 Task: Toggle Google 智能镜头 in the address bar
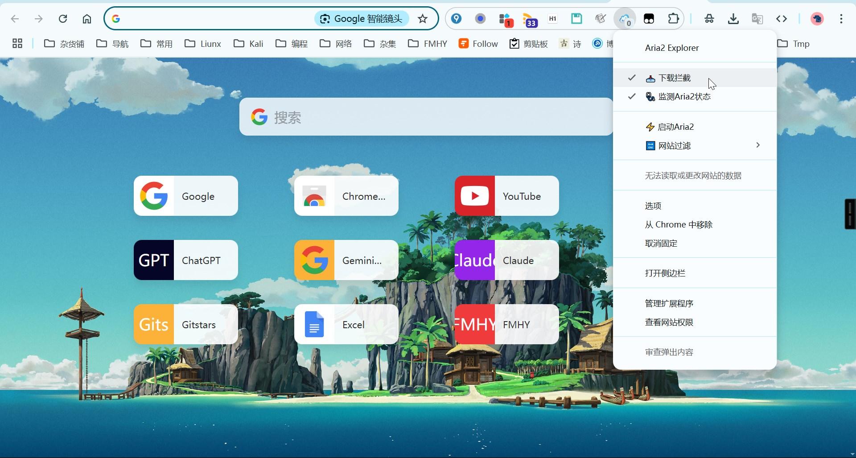[x=361, y=19]
